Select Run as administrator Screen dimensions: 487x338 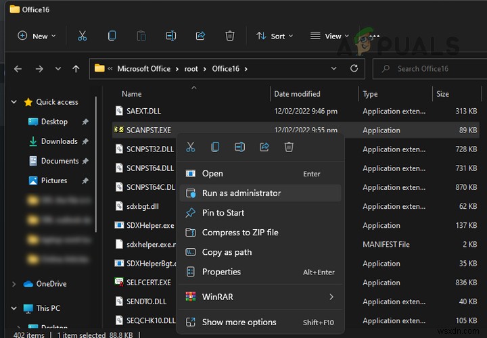click(x=260, y=193)
